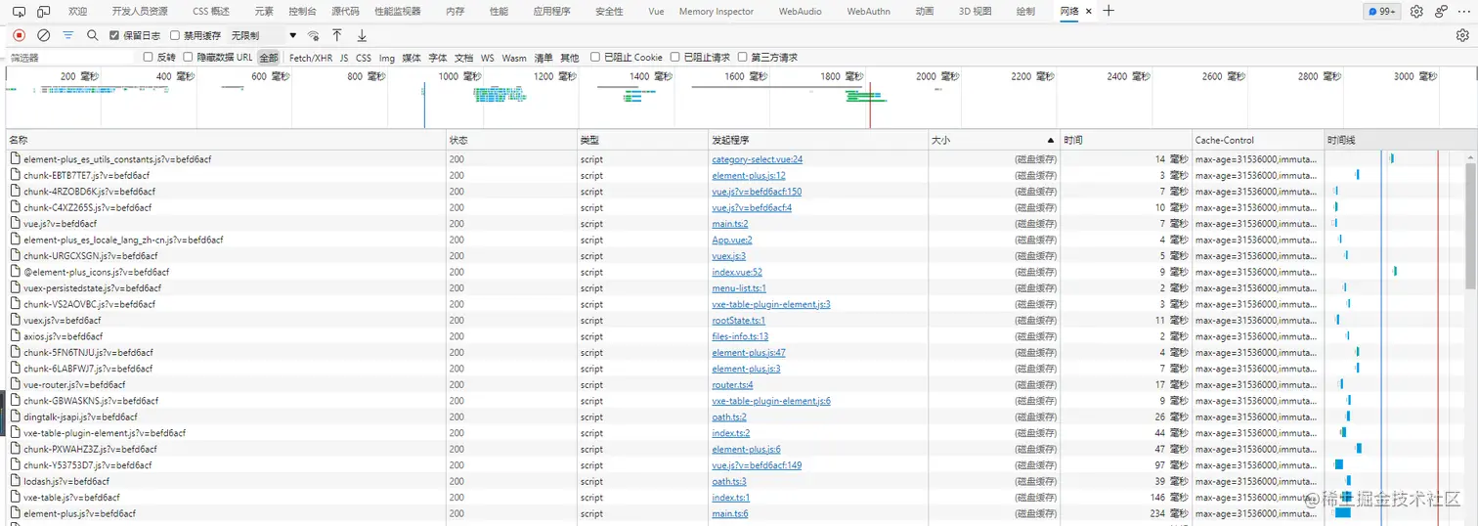This screenshot has width=1478, height=526.
Task: Click file icon of vue-router.js row
Action: tap(15, 384)
